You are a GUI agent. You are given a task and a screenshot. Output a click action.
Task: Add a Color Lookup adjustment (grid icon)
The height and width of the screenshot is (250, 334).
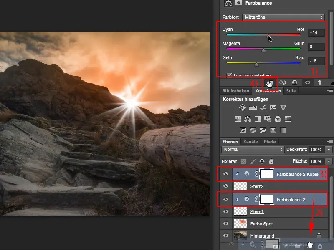pos(288,119)
